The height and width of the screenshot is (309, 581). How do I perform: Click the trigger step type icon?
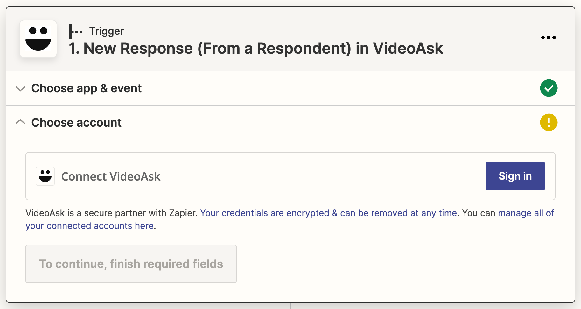75,31
